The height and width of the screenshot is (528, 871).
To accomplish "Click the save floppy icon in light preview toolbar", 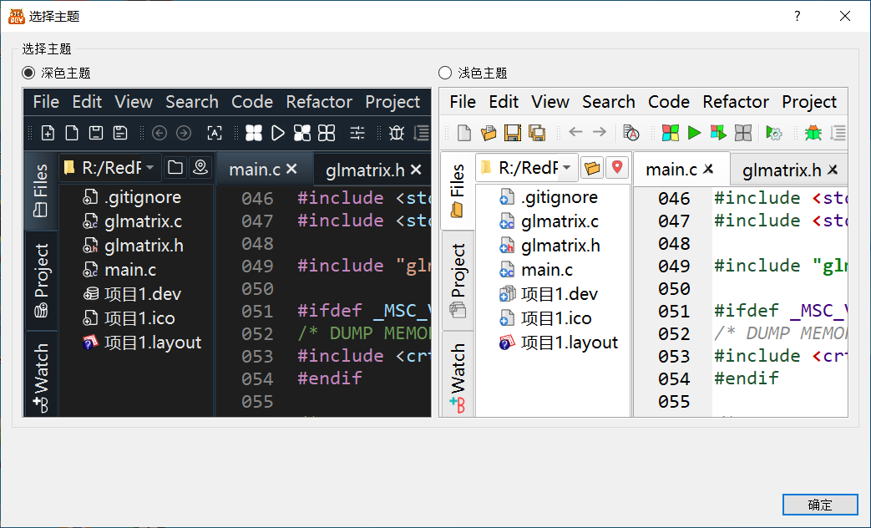I will (x=512, y=133).
